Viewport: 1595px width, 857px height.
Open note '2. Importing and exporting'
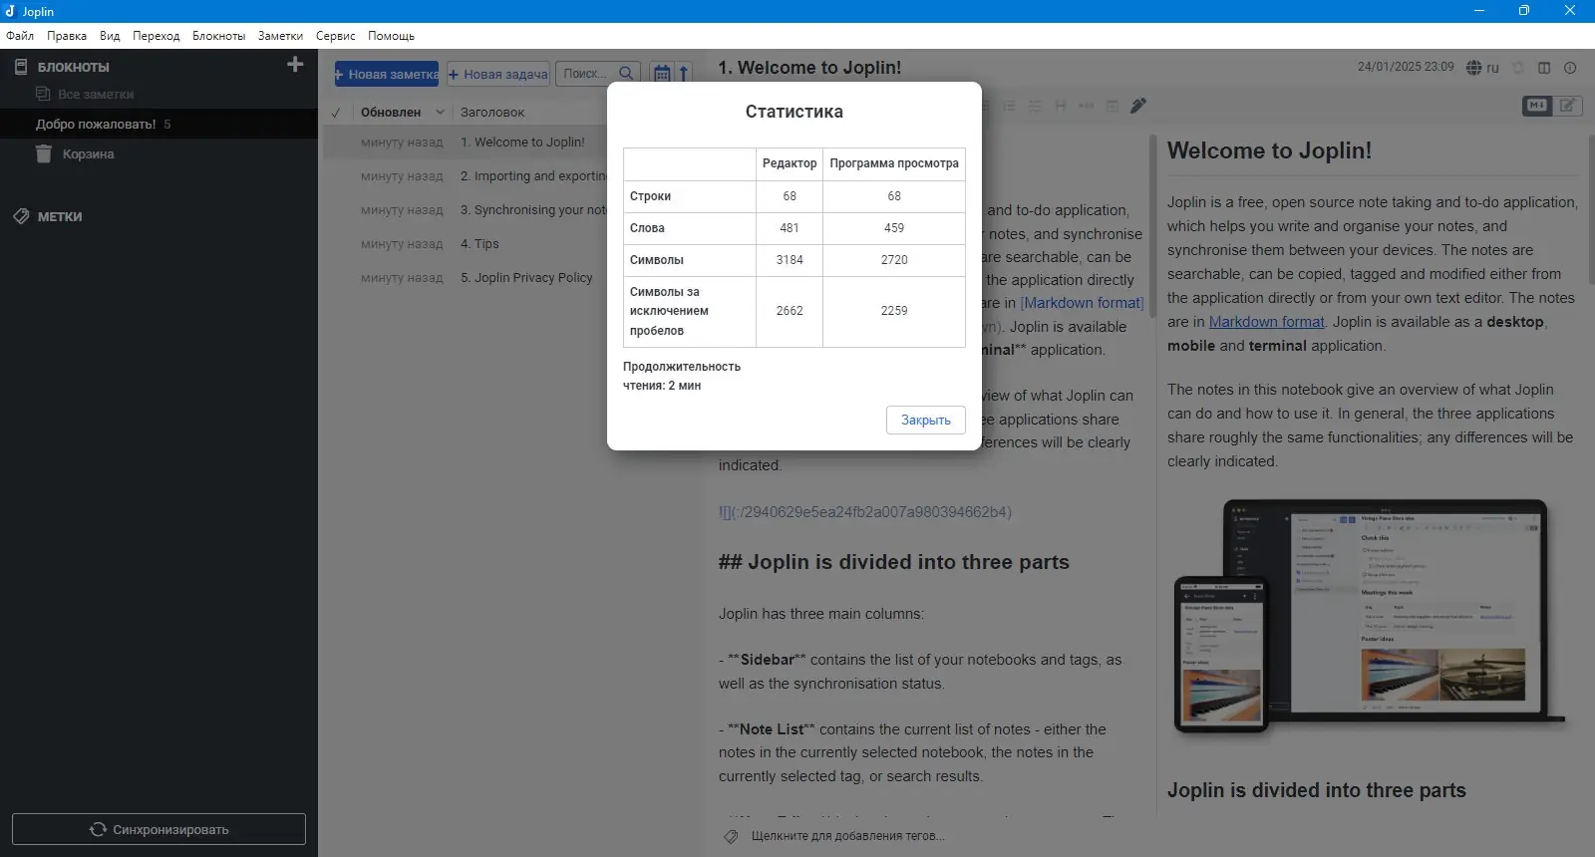tap(535, 176)
